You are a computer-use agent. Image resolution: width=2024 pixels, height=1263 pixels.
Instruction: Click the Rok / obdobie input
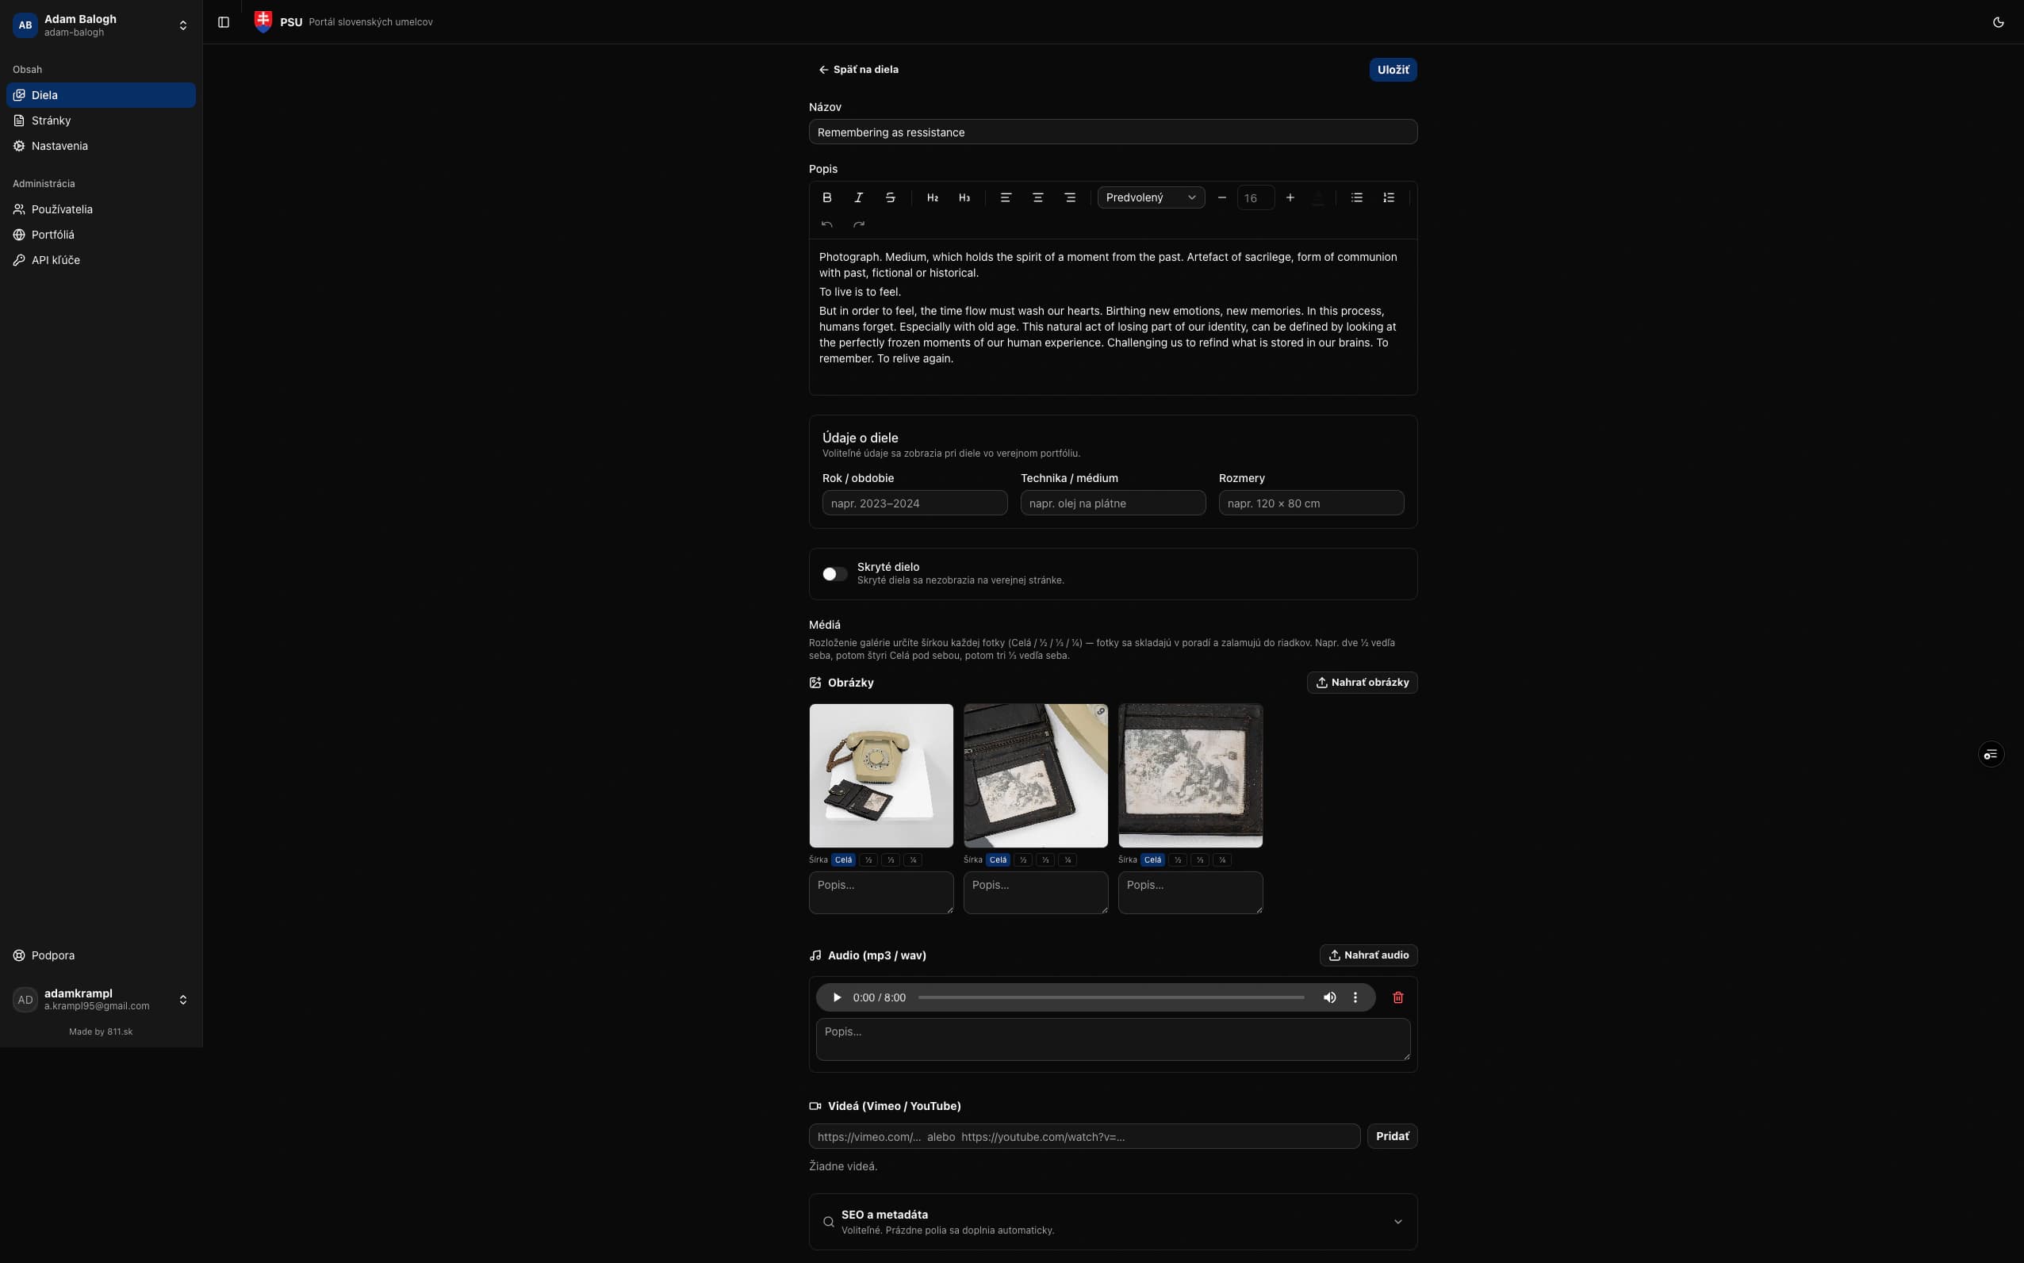pyautogui.click(x=914, y=503)
